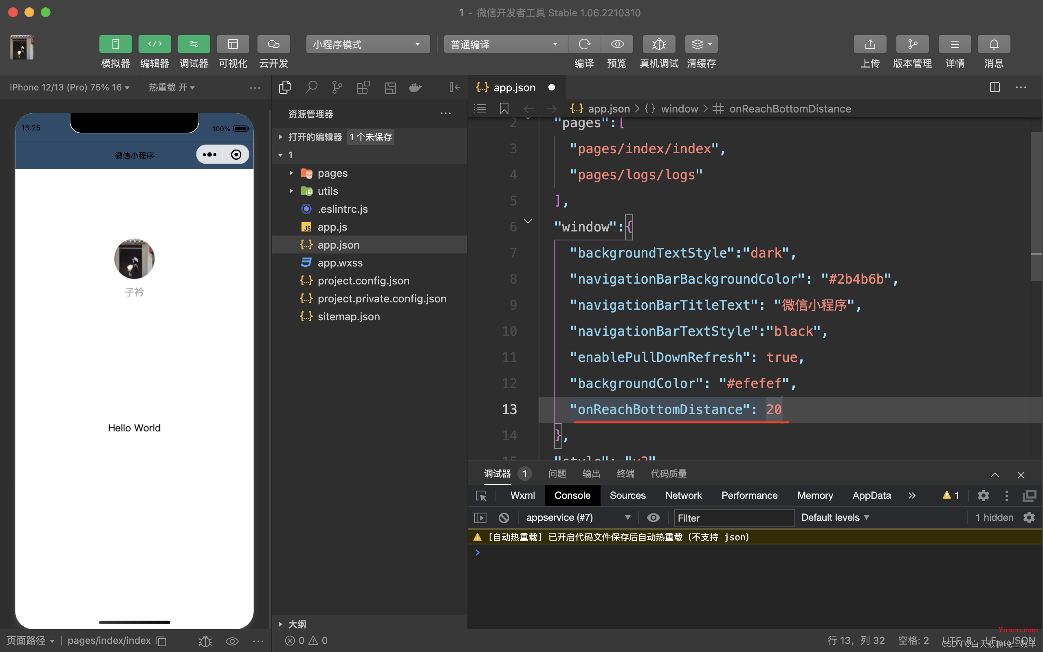
Task: Toggle the bookmark icon in breadcrumb bar
Action: point(504,109)
